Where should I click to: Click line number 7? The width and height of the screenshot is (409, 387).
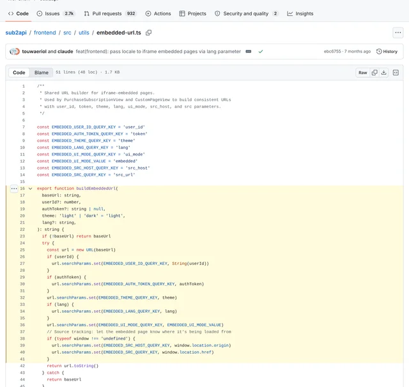[x=24, y=127]
